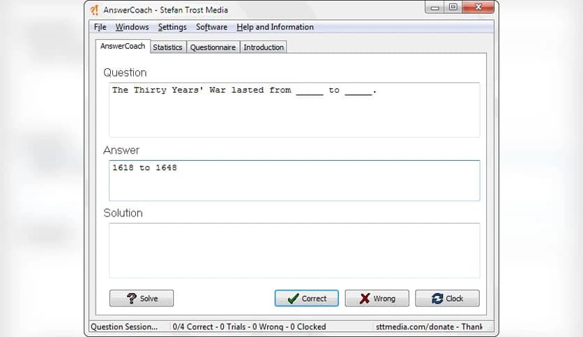Image resolution: width=583 pixels, height=337 pixels.
Task: Click the sttmedia.com/donate status bar text
Action: (x=429, y=327)
